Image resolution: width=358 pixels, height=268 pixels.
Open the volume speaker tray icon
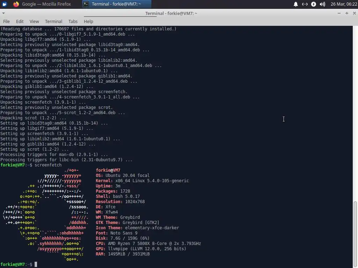click(322, 4)
